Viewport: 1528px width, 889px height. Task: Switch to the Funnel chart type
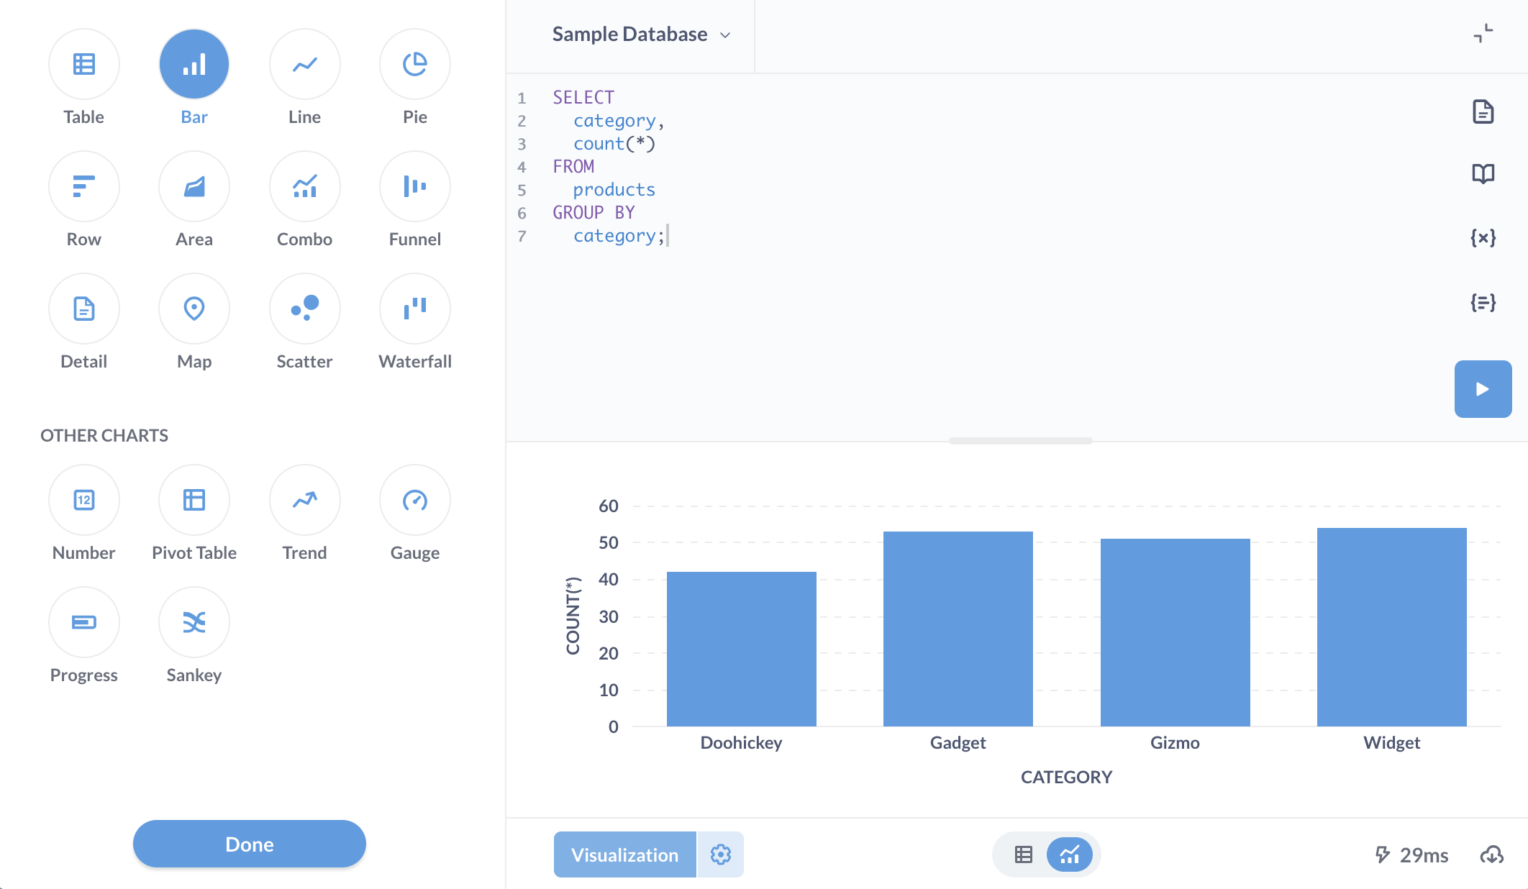pyautogui.click(x=414, y=186)
